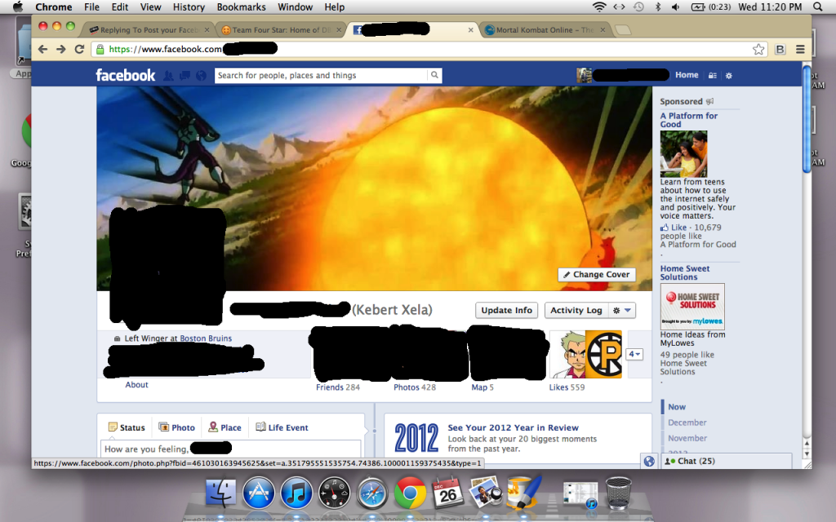Open the Activity Log button
The width and height of the screenshot is (836, 522).
[576, 311]
